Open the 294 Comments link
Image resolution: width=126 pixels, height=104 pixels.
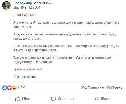tap(92, 88)
